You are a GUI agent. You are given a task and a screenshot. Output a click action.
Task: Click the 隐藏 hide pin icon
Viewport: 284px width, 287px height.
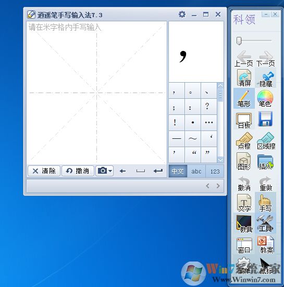265,78
